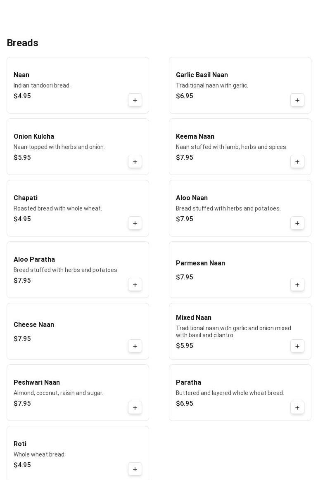The image size is (318, 480).
Task: Click the plus for Peshwari Naan
Action: coord(135,408)
